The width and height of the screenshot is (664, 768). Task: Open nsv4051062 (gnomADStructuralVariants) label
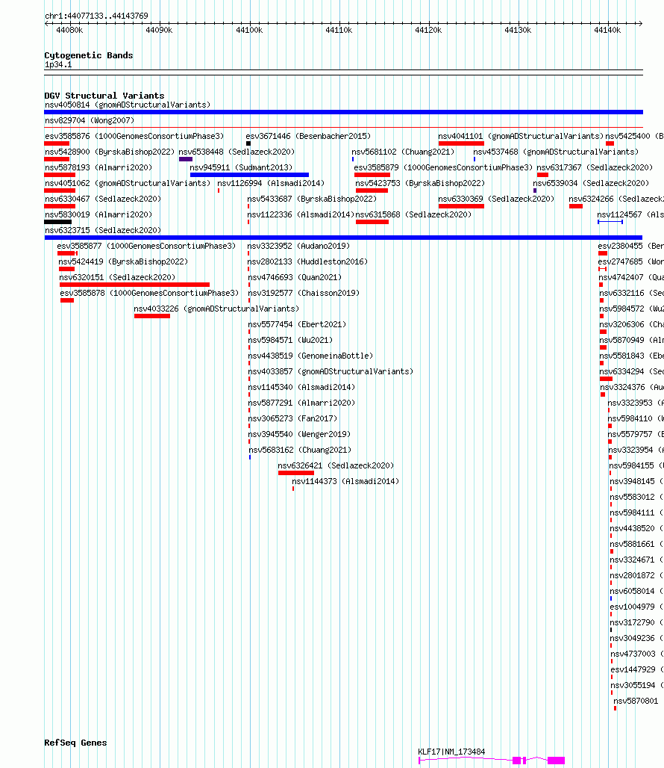[128, 183]
